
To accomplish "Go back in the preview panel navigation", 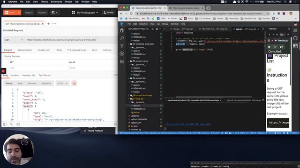I will pos(270,35).
